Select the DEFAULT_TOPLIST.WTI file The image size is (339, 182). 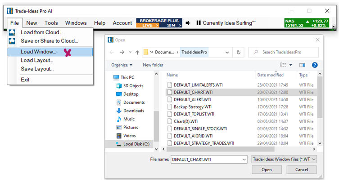click(x=192, y=114)
